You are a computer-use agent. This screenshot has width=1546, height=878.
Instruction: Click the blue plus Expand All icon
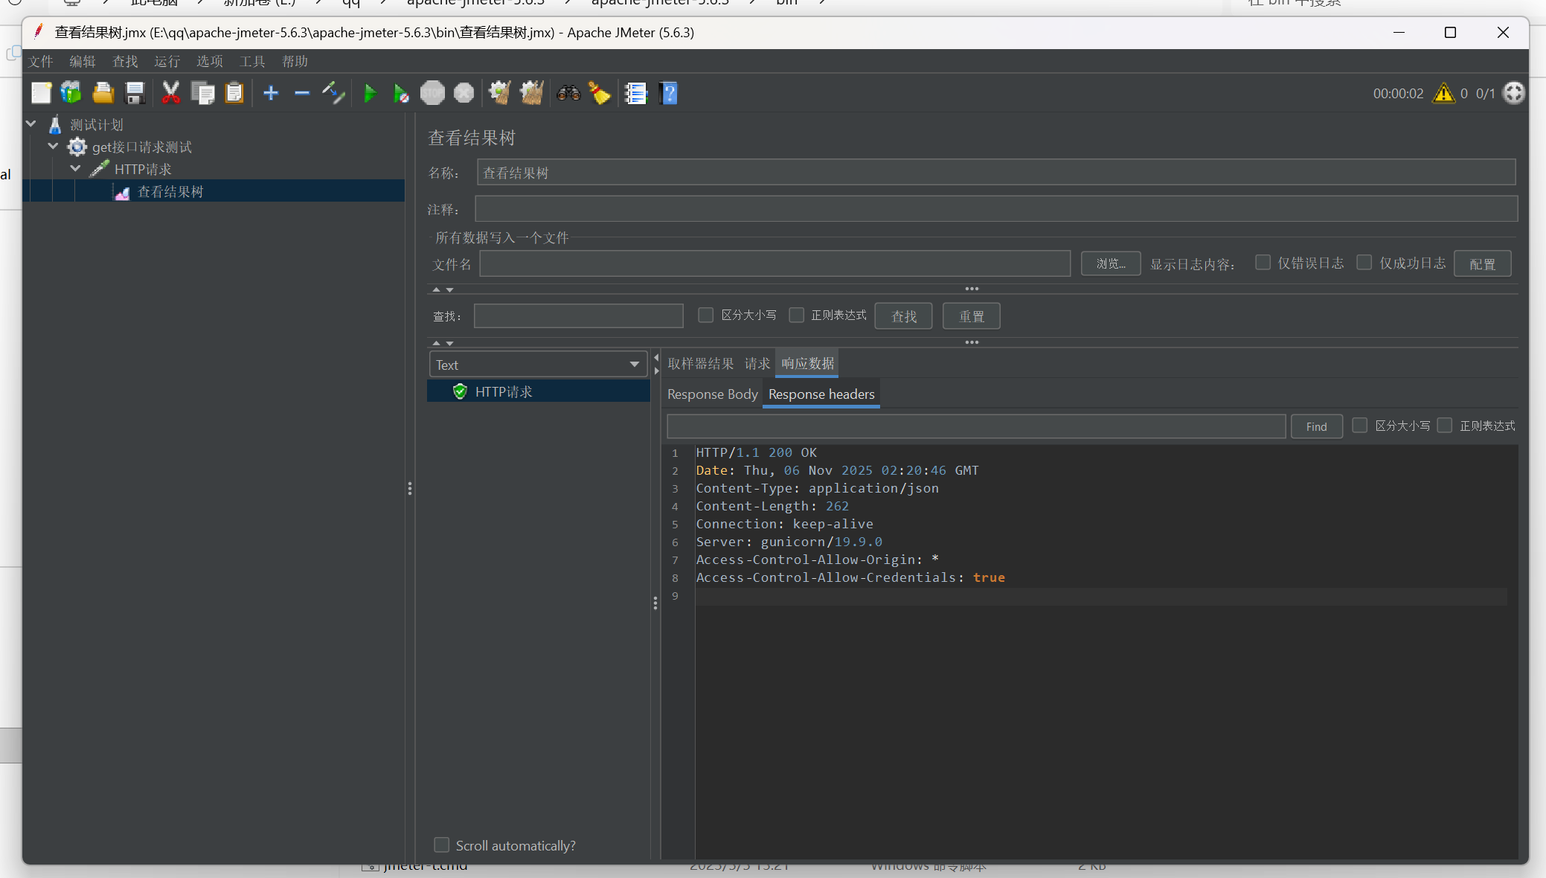[x=271, y=94]
